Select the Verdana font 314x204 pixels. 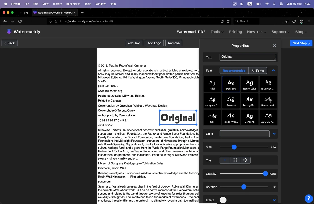(x=249, y=117)
